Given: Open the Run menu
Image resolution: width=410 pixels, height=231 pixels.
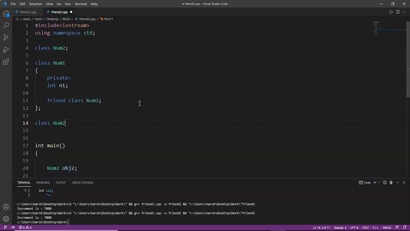Looking at the screenshot, I should point(68,4).
